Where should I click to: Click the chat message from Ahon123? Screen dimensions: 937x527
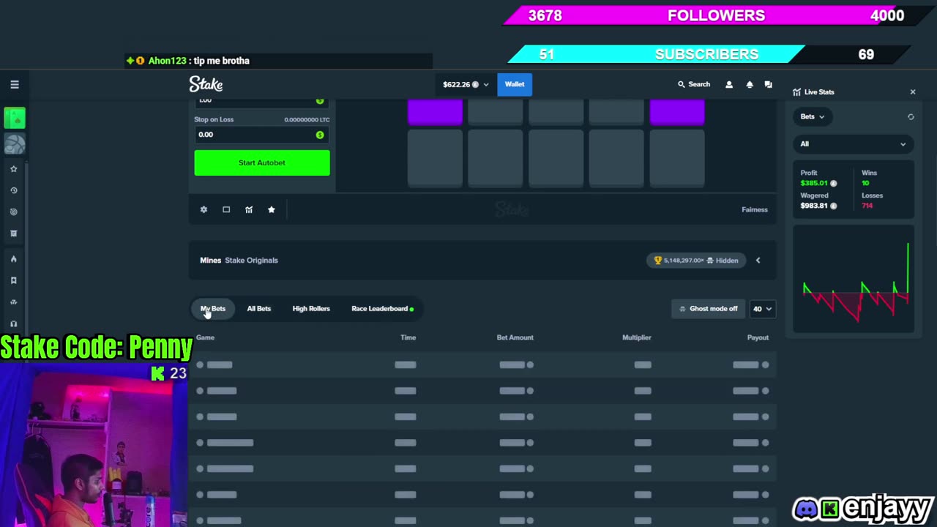tap(198, 61)
